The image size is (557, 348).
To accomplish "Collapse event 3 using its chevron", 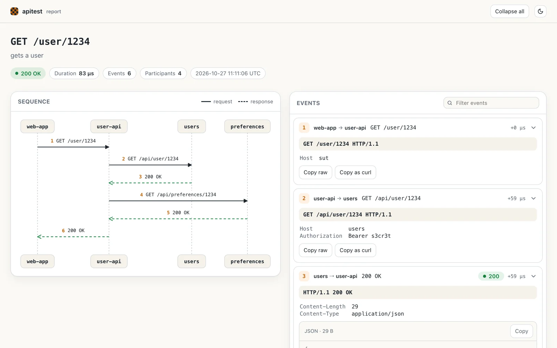I will click(533, 276).
